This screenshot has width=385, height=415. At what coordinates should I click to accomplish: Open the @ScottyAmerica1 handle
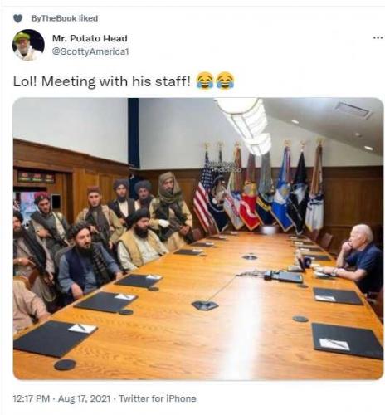tap(90, 51)
